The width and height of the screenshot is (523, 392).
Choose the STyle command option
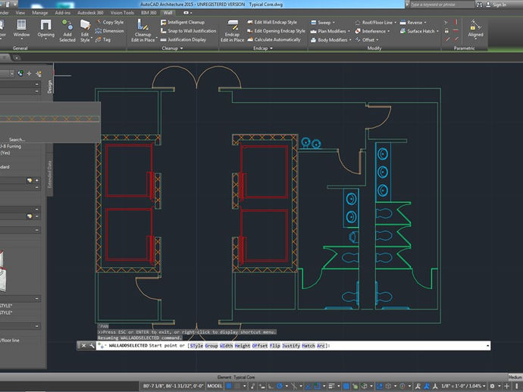click(x=196, y=346)
